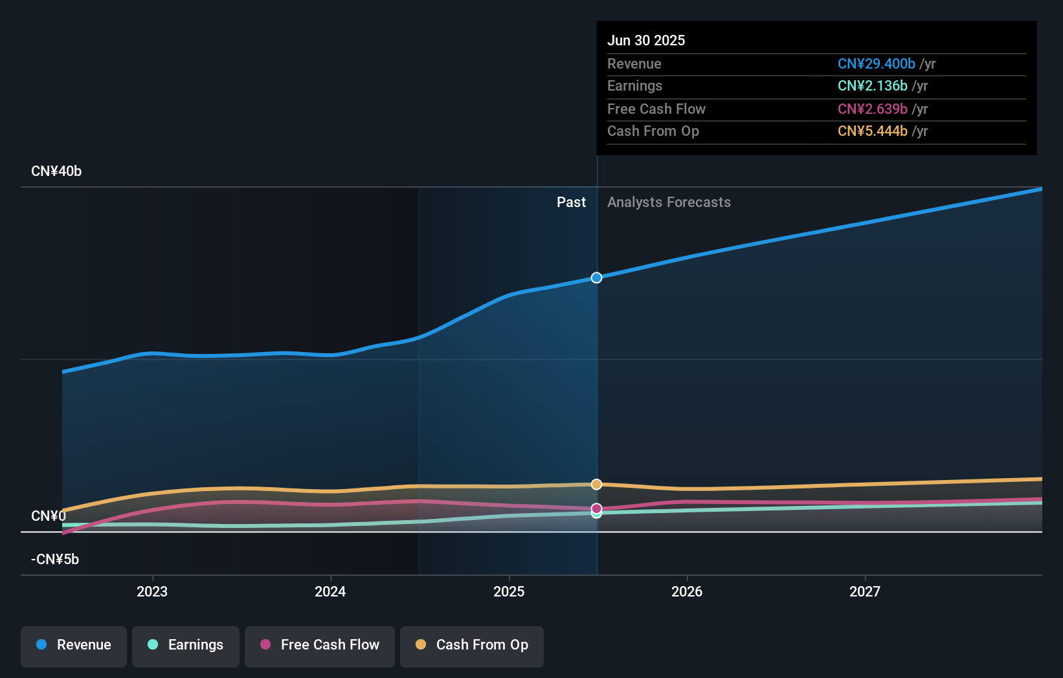Toggle the Cash From Op series visibility
The width and height of the screenshot is (1063, 678).
(472, 645)
